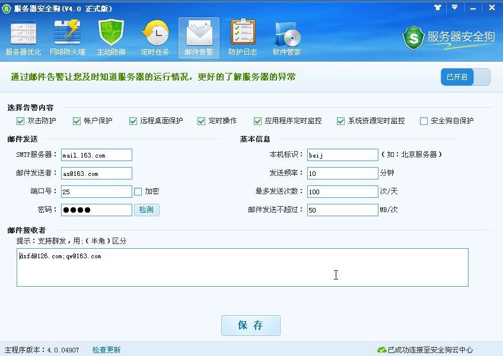Click the 保存 button
503x356 pixels.
click(x=250, y=325)
